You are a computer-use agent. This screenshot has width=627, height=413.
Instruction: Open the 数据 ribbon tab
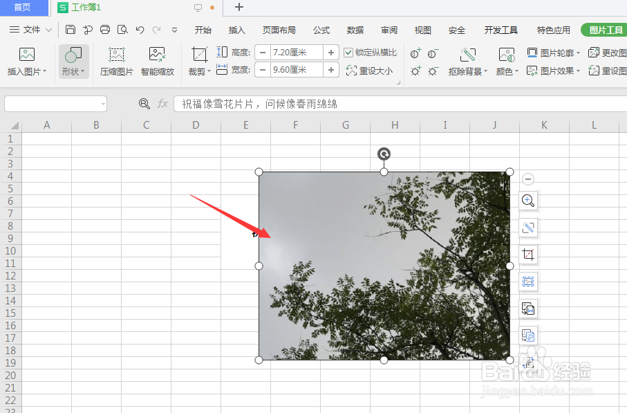click(355, 30)
